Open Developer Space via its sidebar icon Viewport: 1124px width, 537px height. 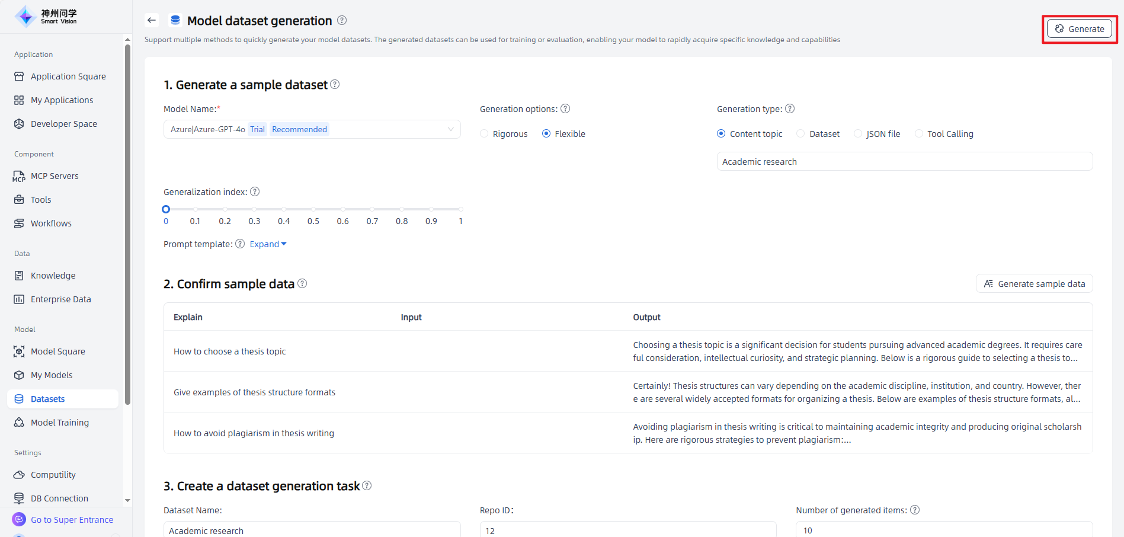[x=19, y=124]
